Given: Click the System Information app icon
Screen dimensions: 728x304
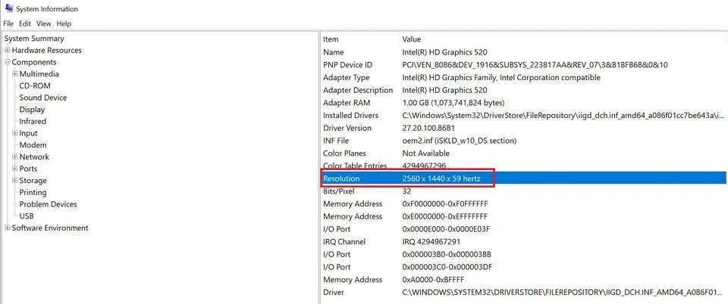Looking at the screenshot, I should pos(8,9).
